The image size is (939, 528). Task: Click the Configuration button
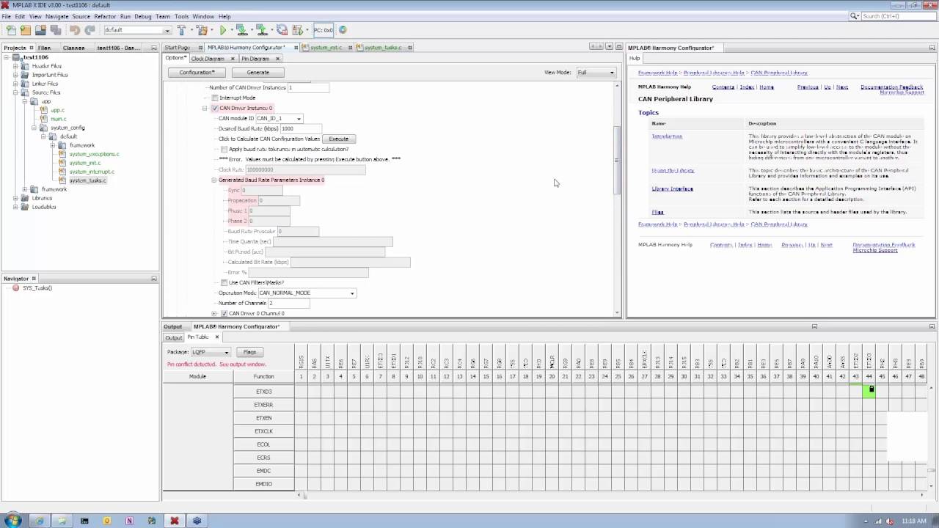point(197,73)
